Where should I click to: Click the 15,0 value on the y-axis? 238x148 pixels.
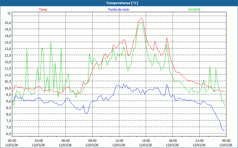(x=8, y=22)
